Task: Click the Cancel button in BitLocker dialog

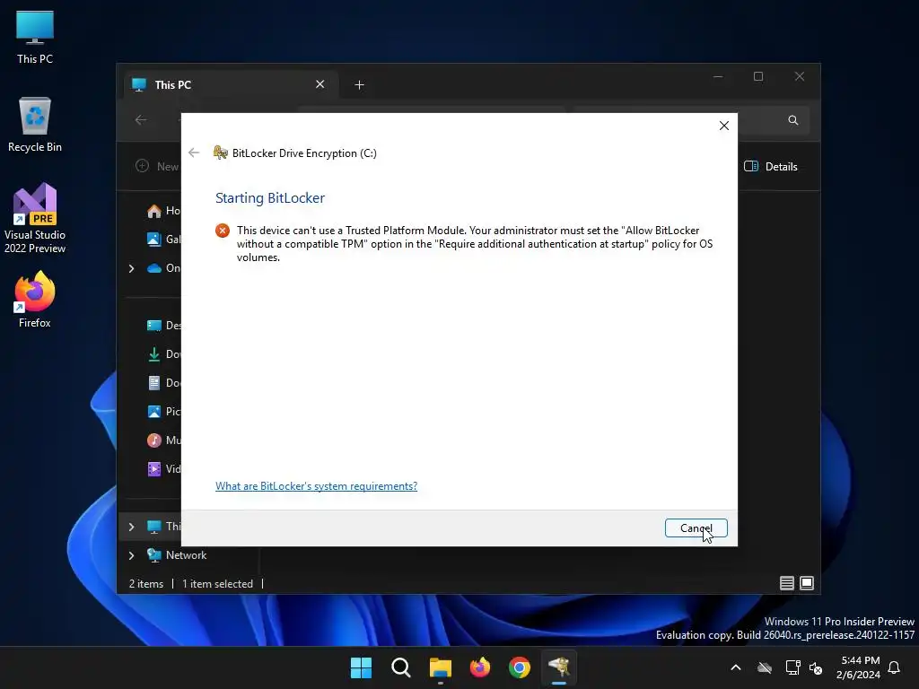Action: (x=696, y=528)
